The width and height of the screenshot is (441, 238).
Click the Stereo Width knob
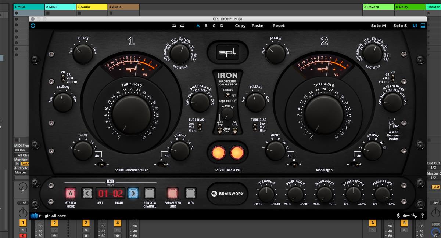tap(354, 194)
